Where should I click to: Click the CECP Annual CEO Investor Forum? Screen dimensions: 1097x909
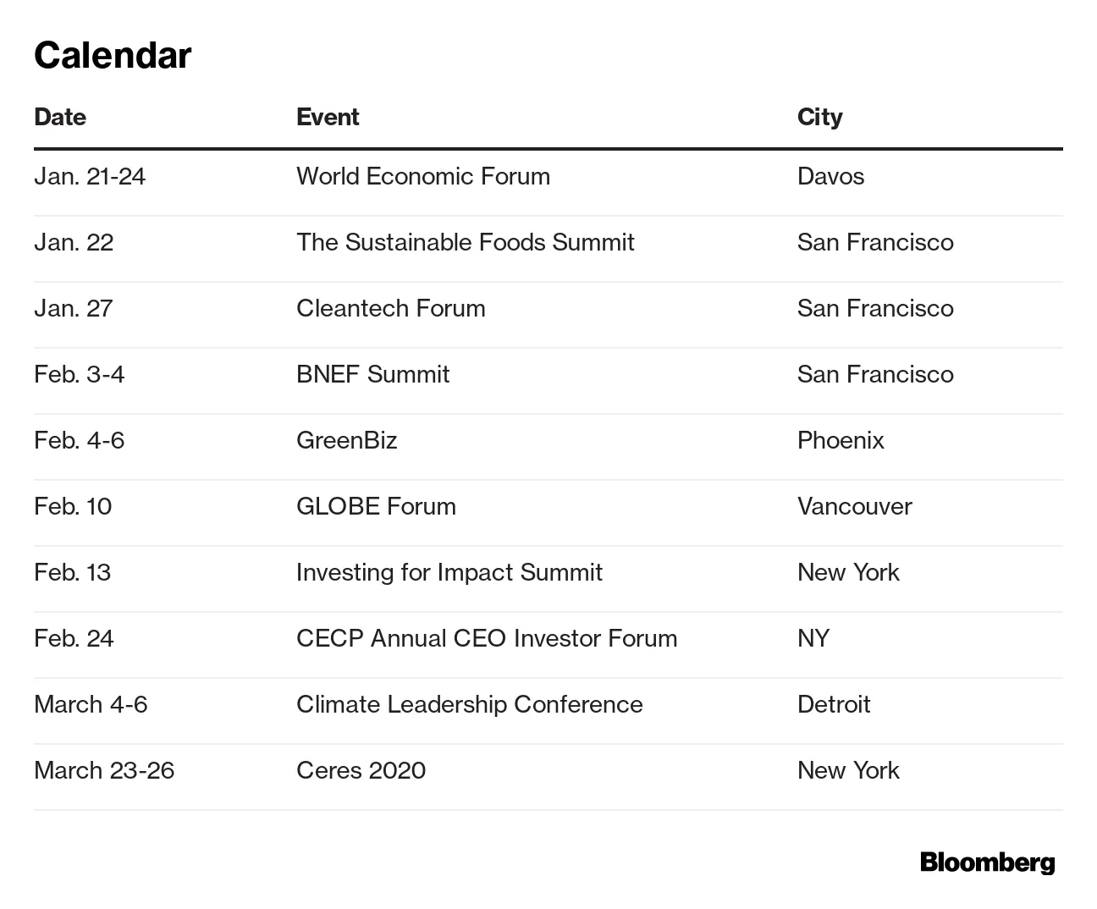pos(487,638)
